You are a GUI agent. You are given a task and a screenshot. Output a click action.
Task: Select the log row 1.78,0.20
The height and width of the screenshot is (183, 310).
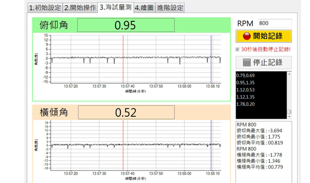[x=245, y=104]
